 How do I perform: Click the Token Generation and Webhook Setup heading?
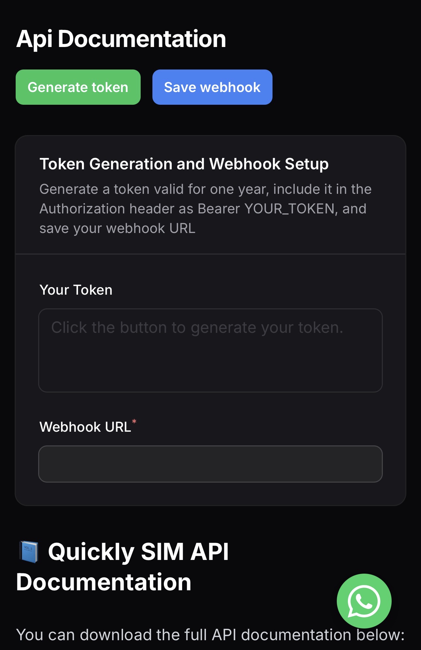click(184, 164)
